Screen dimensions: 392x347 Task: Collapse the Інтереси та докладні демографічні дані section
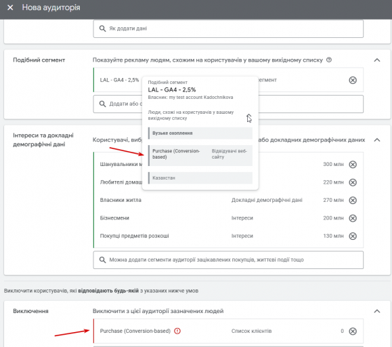pyautogui.click(x=376, y=140)
